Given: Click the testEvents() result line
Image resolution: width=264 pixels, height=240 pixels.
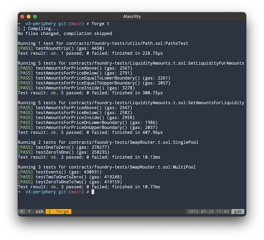Looking at the screenshot, I should (x=60, y=172).
